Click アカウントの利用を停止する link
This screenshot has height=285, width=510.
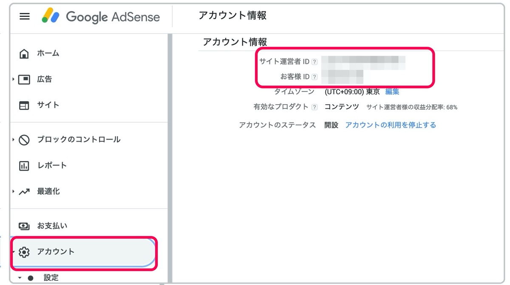[391, 125]
